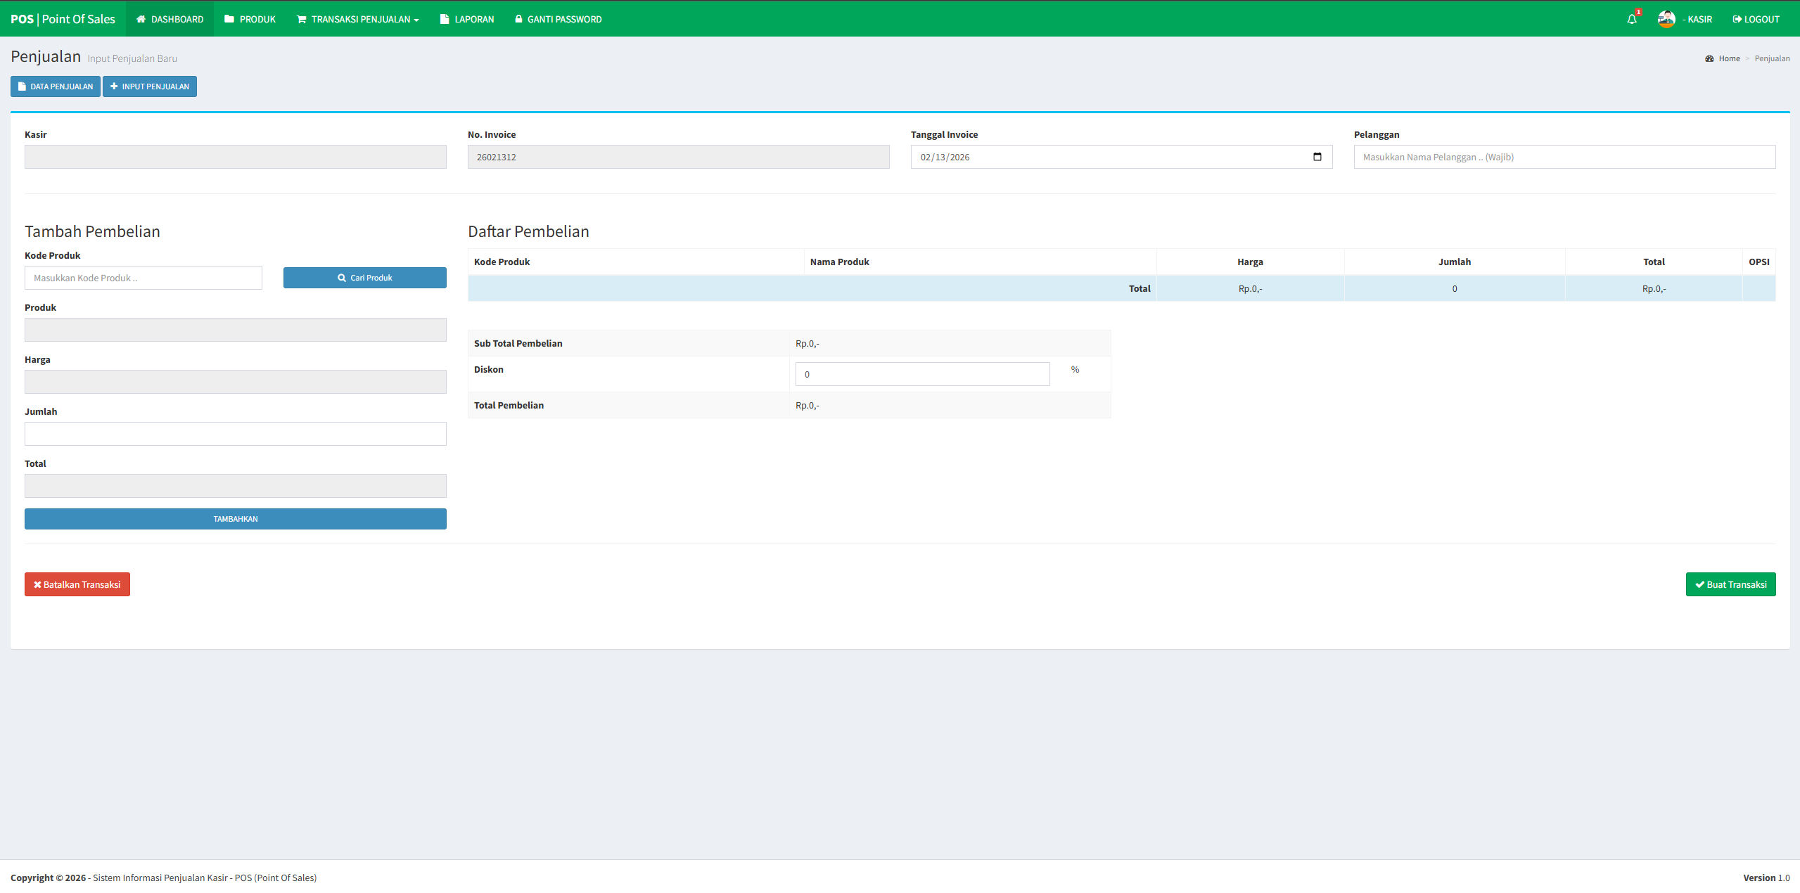Click the red Batalkan Transaksi button
This screenshot has width=1800, height=893.
[x=77, y=584]
